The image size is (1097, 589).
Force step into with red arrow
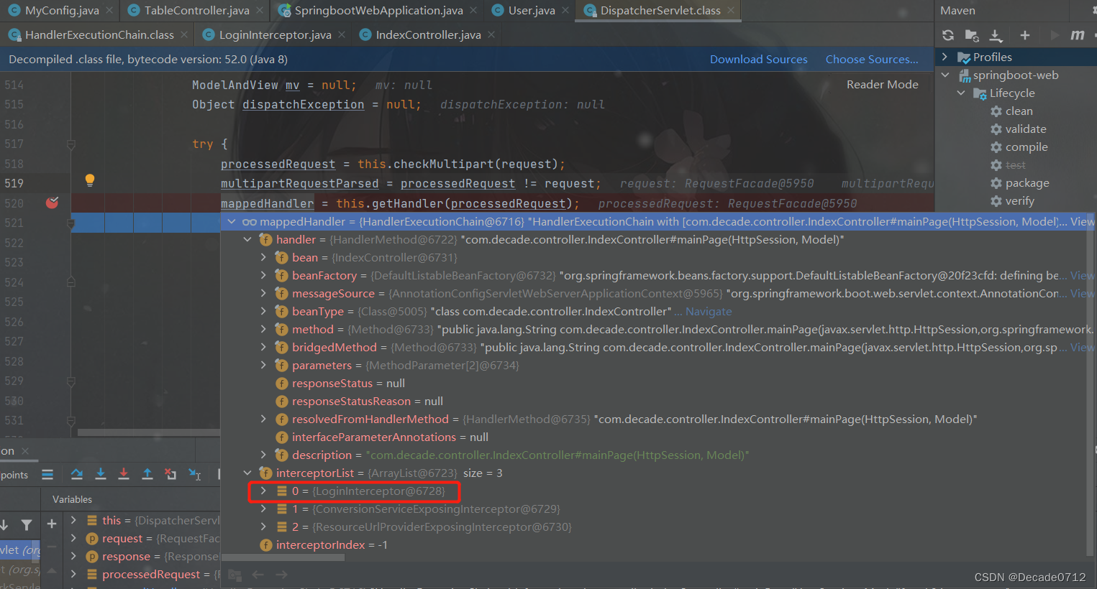click(x=124, y=474)
